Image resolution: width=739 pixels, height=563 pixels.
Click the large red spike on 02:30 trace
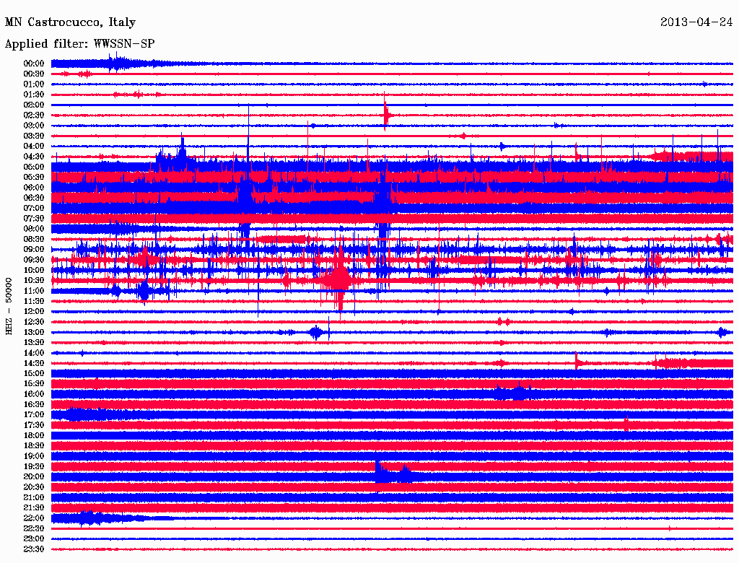point(386,113)
